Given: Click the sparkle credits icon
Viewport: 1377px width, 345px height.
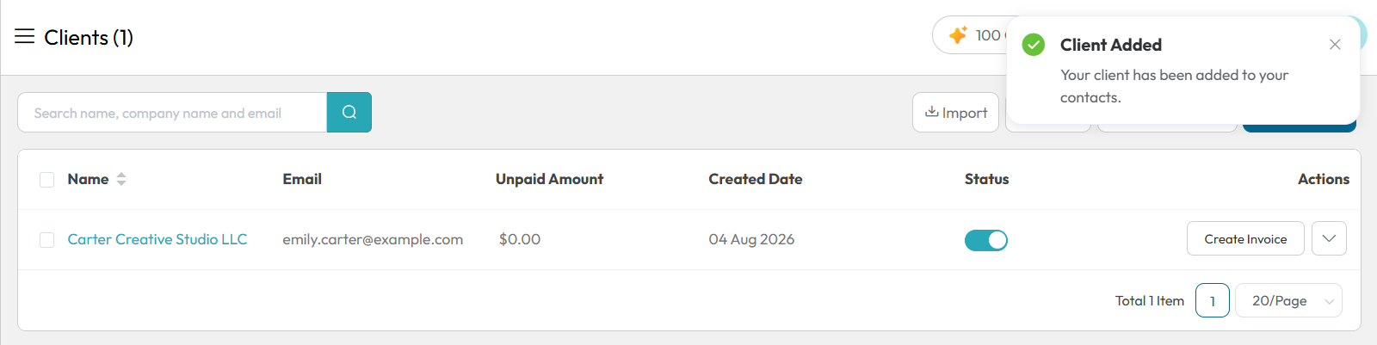Looking at the screenshot, I should click(958, 35).
